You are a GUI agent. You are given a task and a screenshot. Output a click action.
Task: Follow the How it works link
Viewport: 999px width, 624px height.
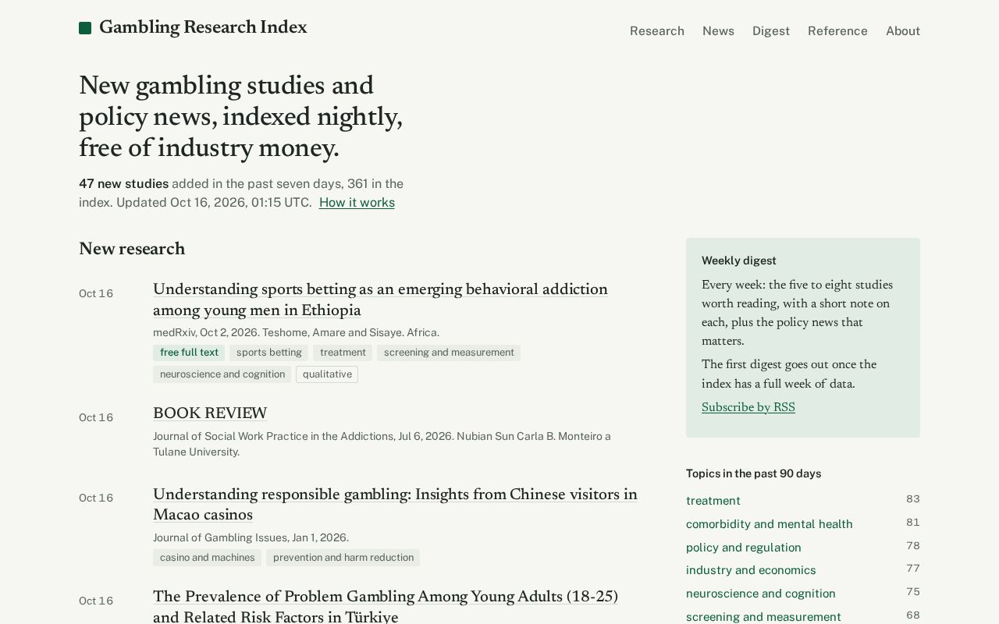click(x=357, y=203)
